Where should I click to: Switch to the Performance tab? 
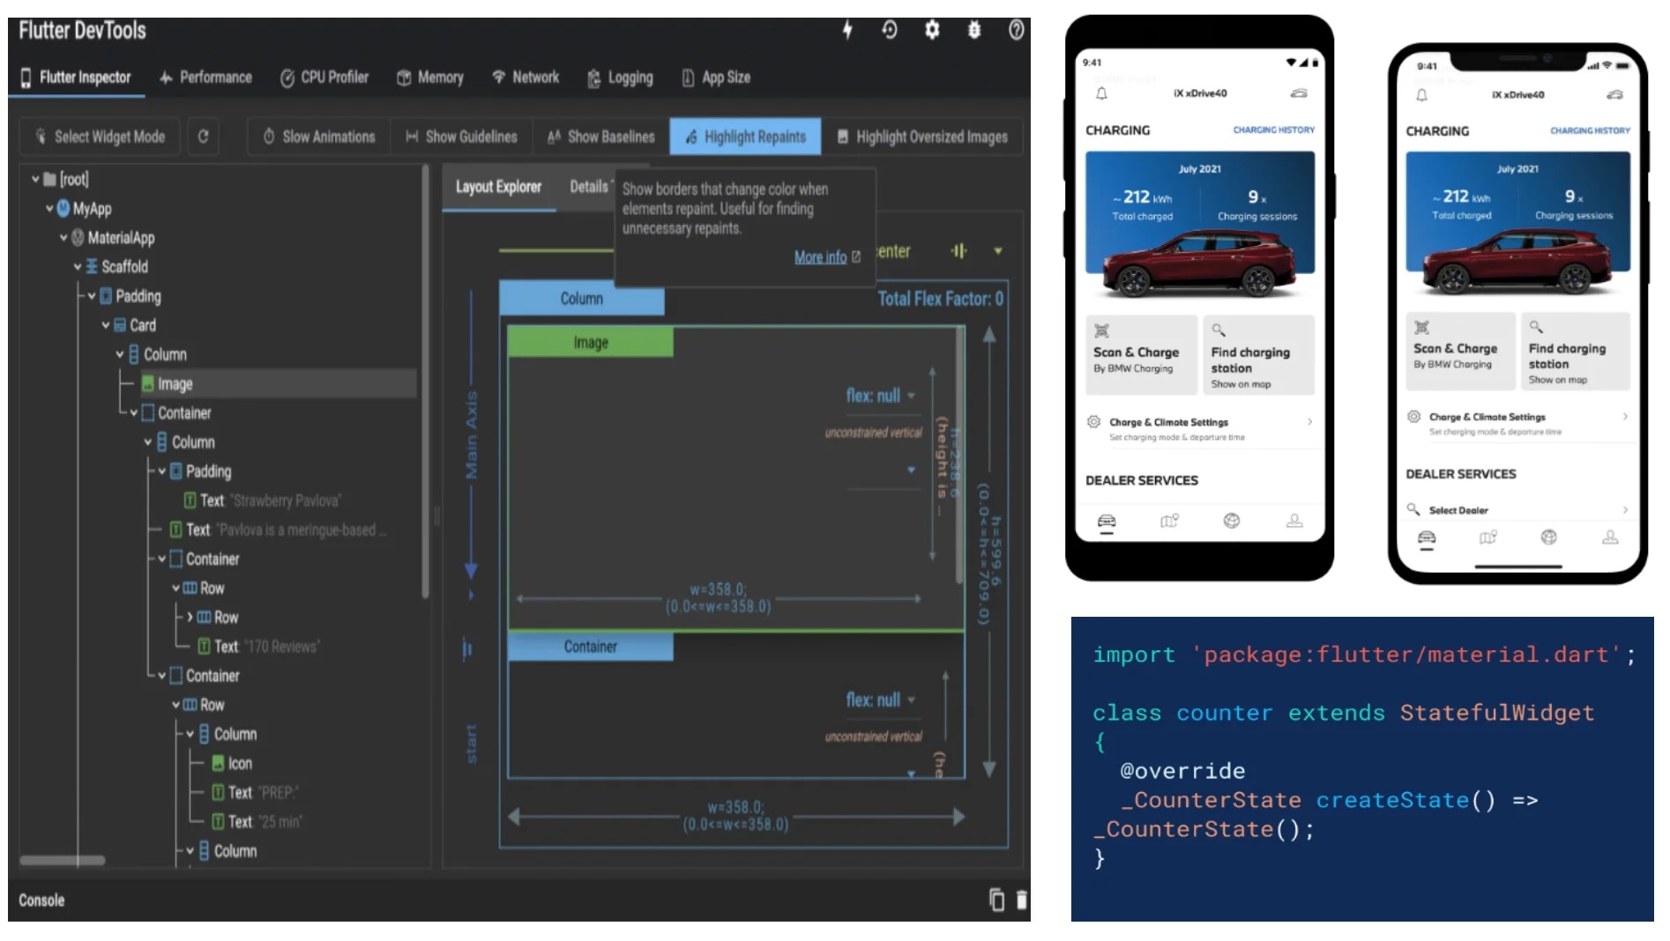pyautogui.click(x=205, y=78)
